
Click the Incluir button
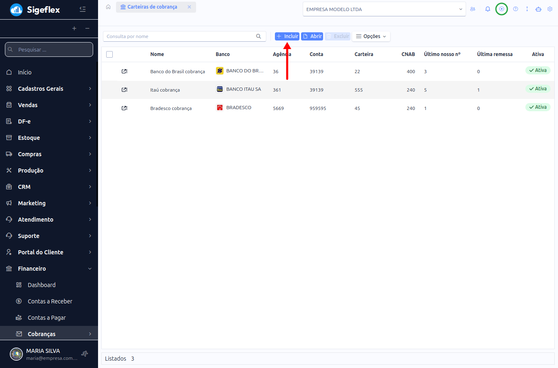pyautogui.click(x=287, y=36)
